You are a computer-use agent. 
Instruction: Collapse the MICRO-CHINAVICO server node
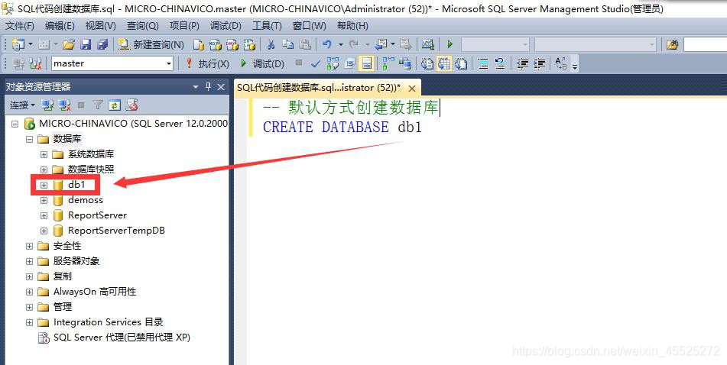pyautogui.click(x=15, y=124)
